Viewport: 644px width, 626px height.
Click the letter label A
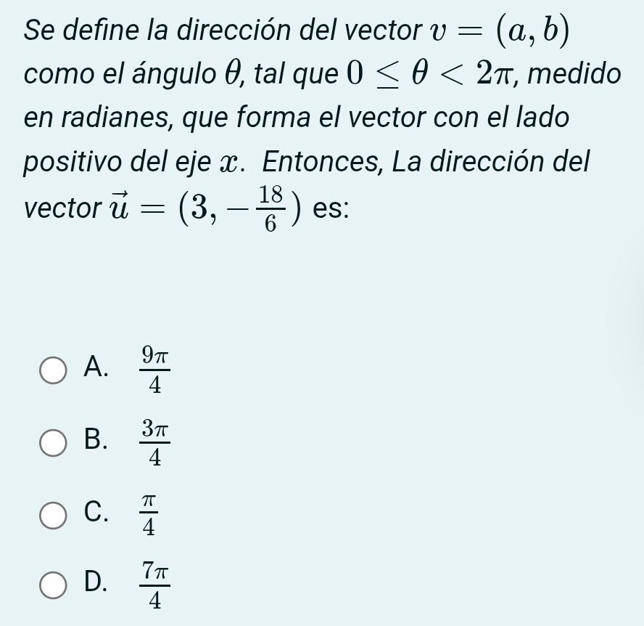click(96, 368)
